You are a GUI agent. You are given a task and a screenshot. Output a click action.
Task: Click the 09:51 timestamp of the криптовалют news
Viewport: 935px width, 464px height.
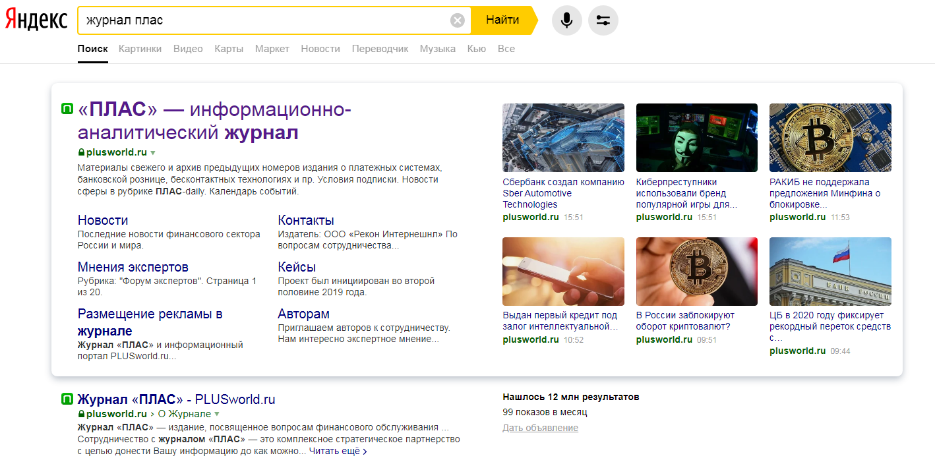(x=707, y=340)
